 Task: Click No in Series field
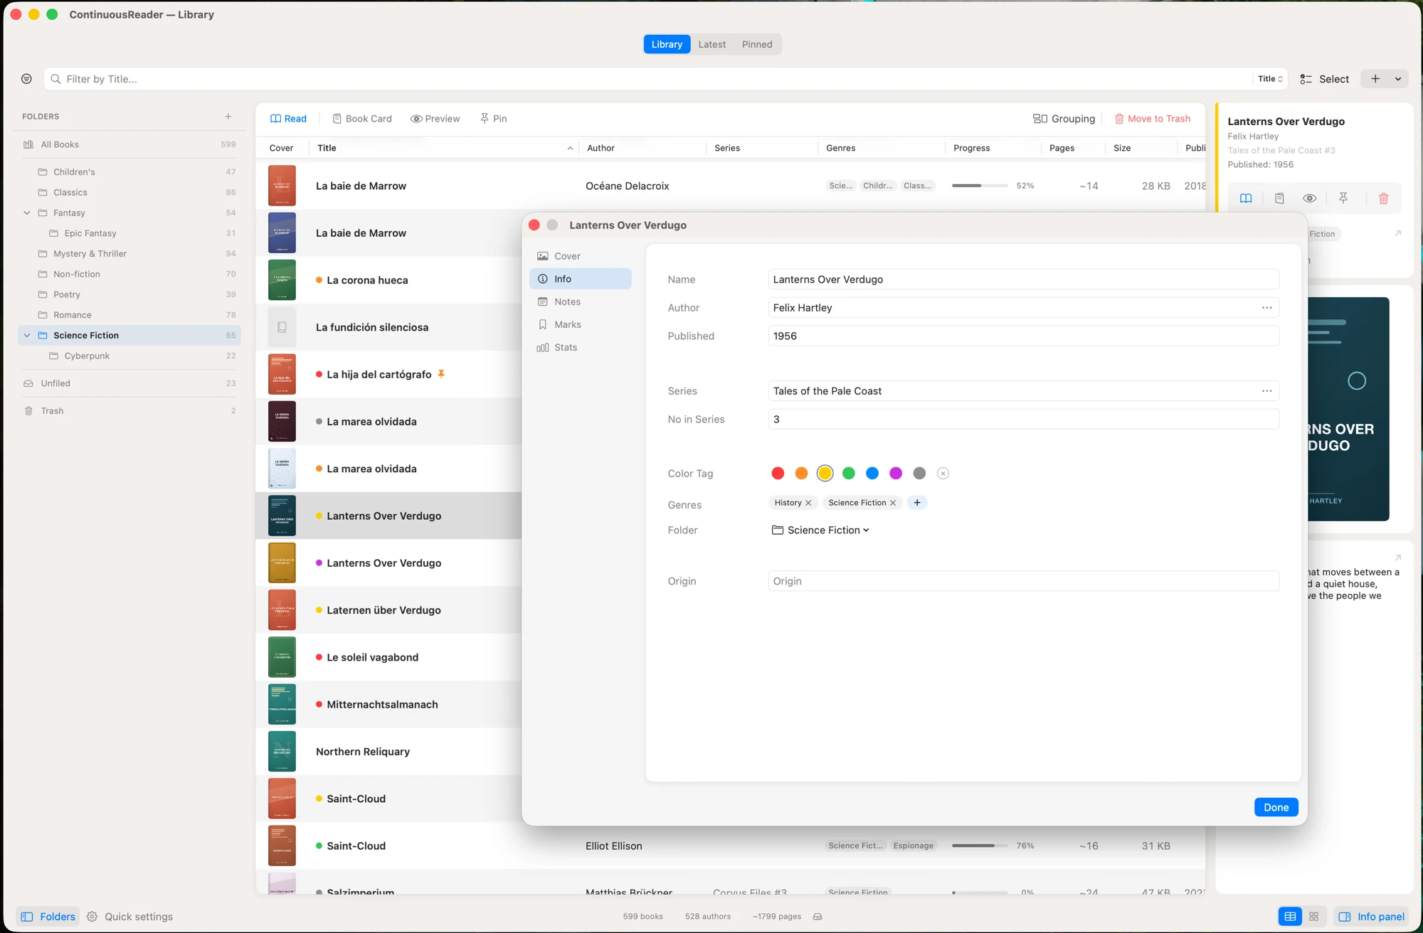pyautogui.click(x=1024, y=420)
